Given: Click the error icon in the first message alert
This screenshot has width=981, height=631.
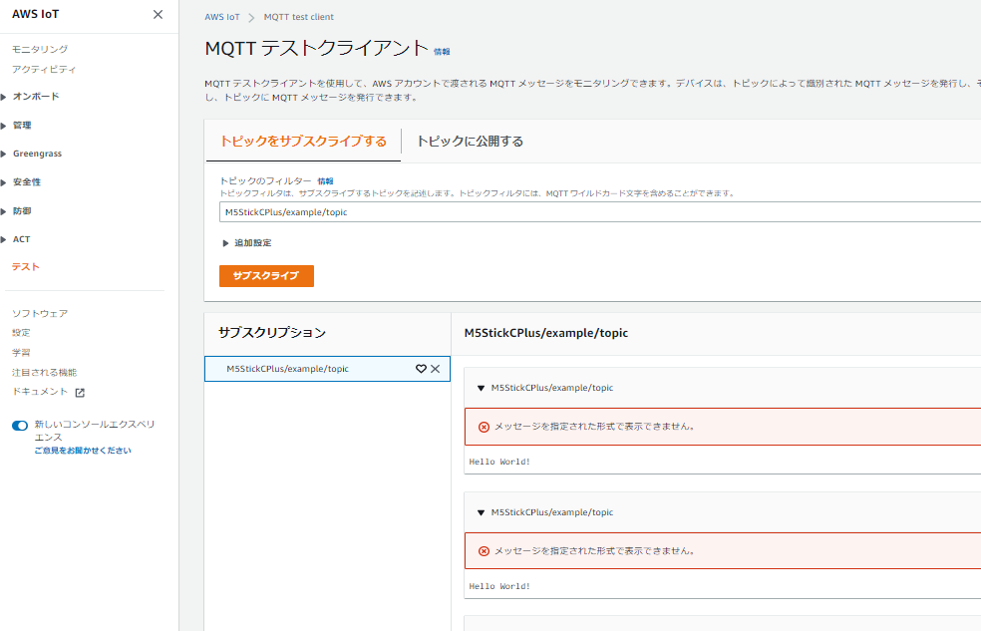Looking at the screenshot, I should [484, 427].
